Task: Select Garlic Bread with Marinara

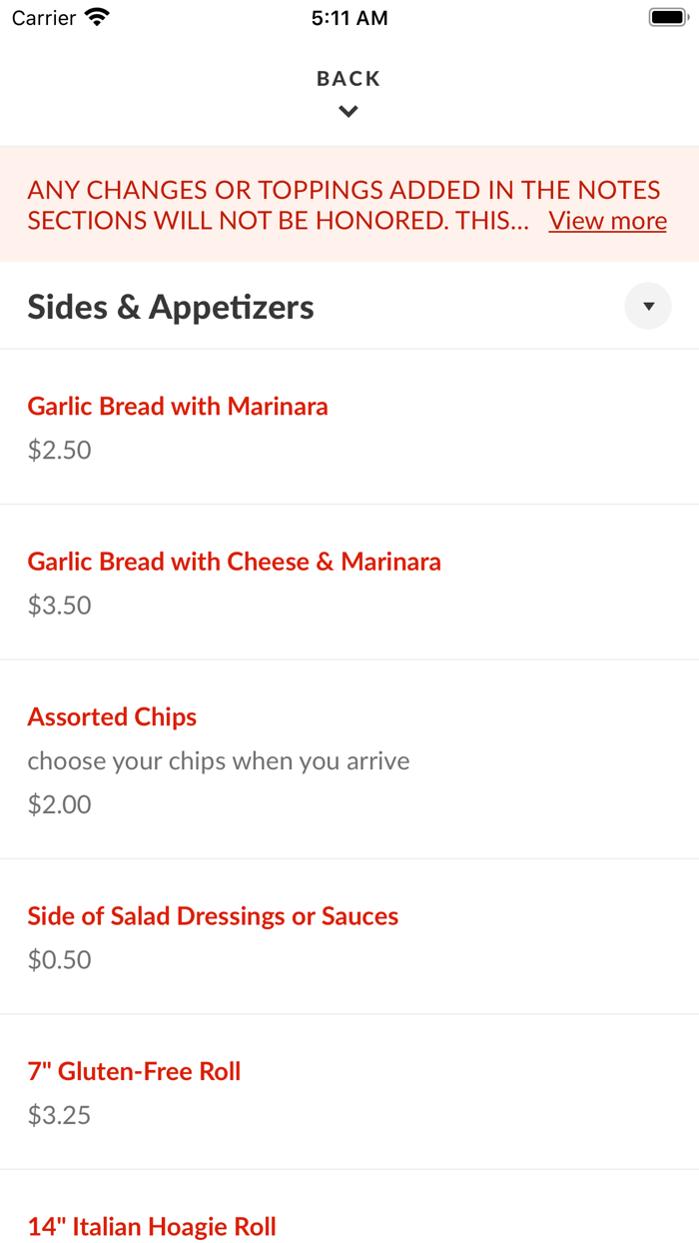Action: [178, 406]
